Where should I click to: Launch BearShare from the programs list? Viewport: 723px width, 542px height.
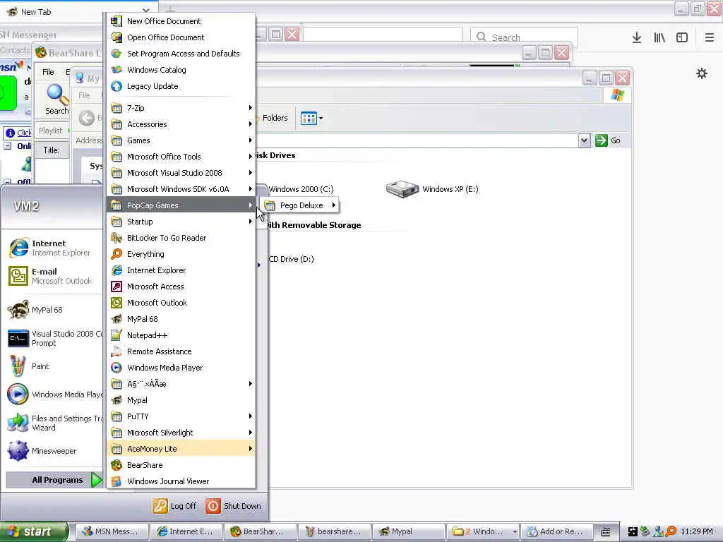pyautogui.click(x=181, y=465)
